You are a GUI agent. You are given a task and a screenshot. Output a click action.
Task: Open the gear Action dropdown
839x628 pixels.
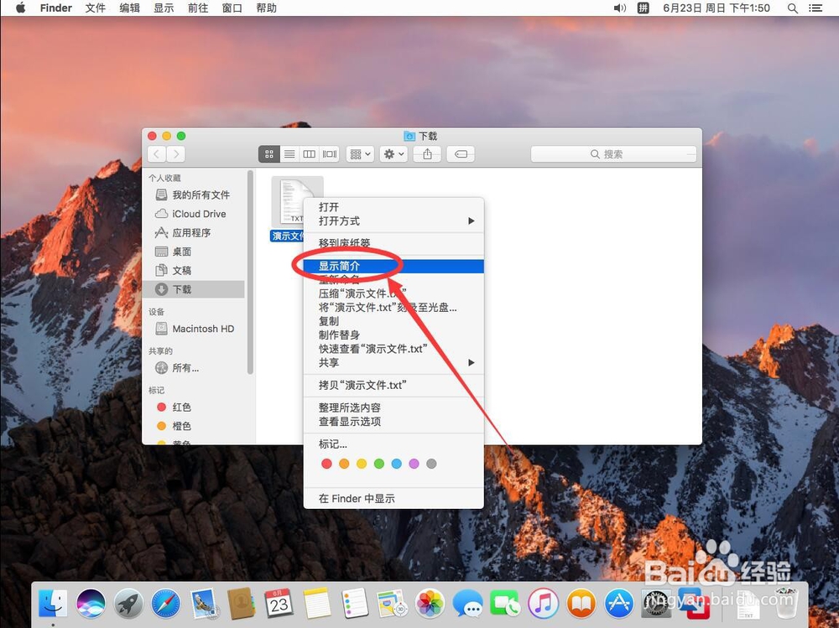click(393, 154)
